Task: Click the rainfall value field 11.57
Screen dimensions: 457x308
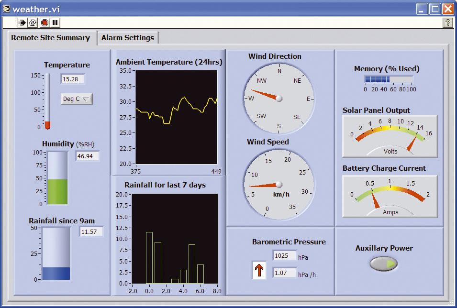Action: [91, 231]
